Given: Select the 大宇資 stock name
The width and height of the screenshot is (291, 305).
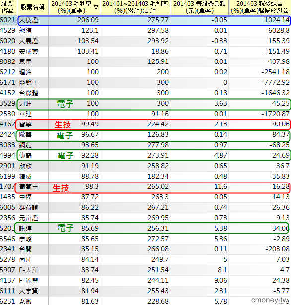Looking at the screenshot, I should [x=28, y=291].
